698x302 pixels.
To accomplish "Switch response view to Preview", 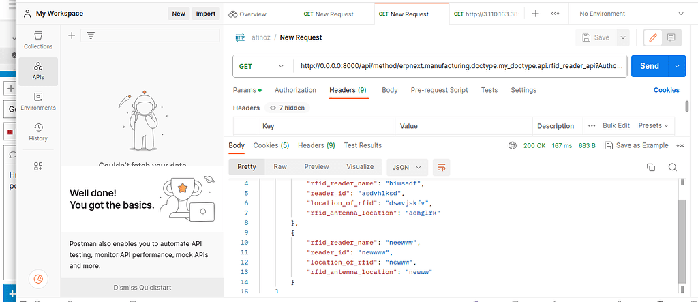I will tap(316, 167).
